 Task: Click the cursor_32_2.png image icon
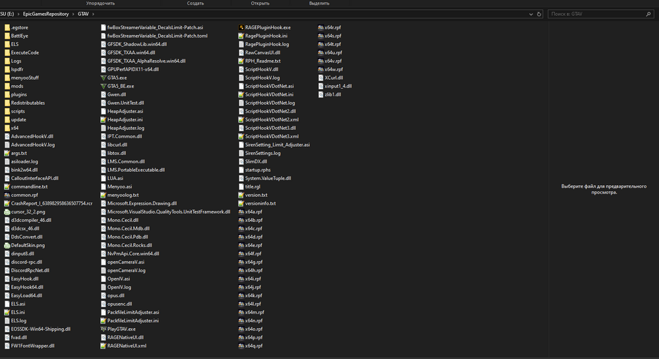[x=7, y=212]
